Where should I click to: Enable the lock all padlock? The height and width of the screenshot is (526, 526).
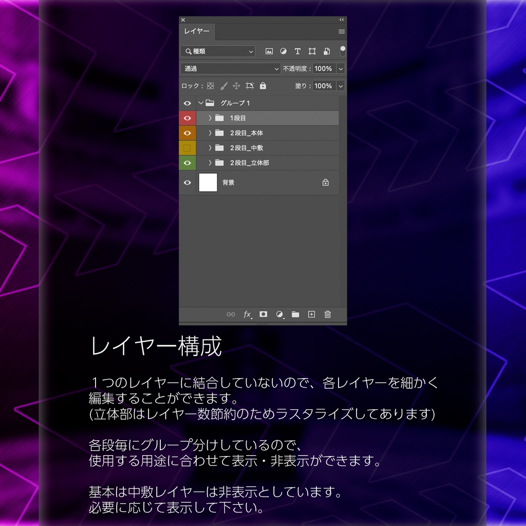click(x=263, y=85)
